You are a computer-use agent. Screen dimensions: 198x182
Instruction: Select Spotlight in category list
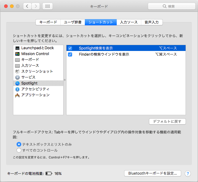[38, 83]
